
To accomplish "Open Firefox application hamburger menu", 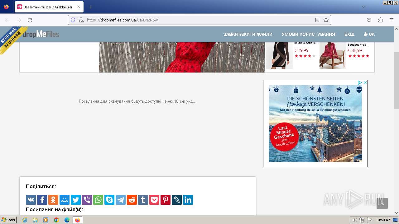I will (x=392, y=20).
